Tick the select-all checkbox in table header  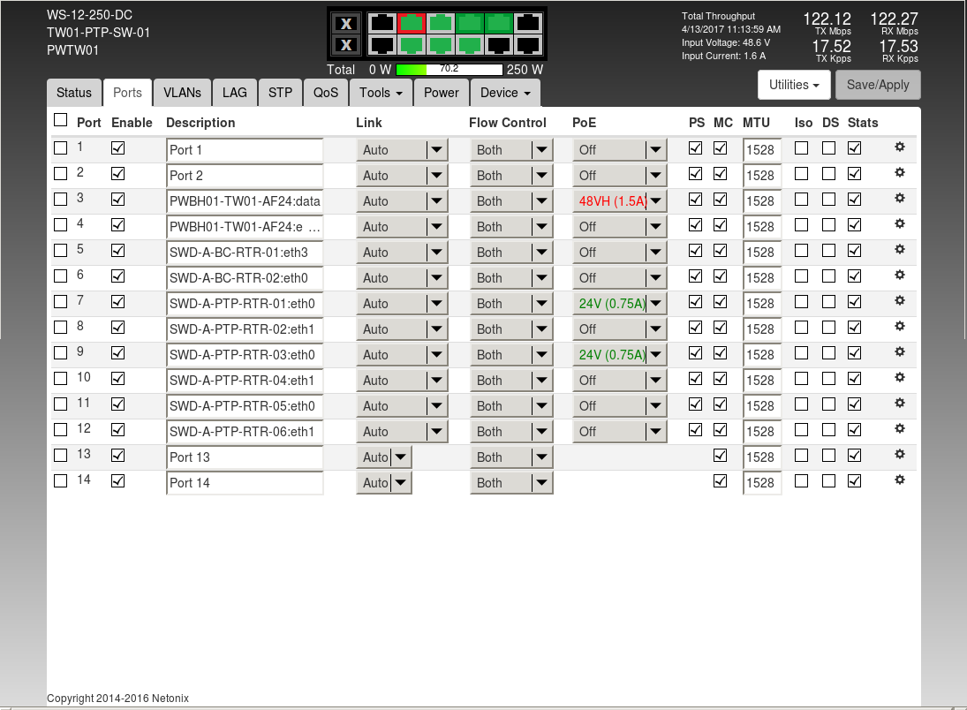coord(60,120)
